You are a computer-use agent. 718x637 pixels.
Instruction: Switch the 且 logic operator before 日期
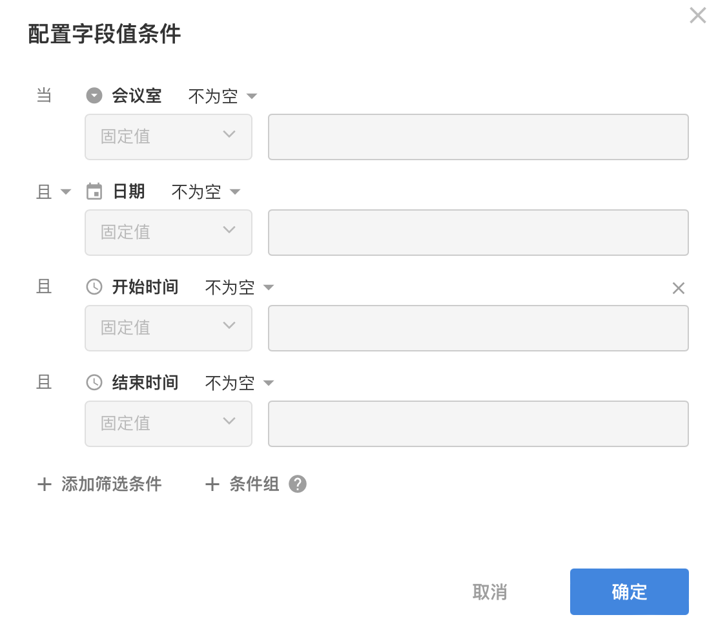53,193
